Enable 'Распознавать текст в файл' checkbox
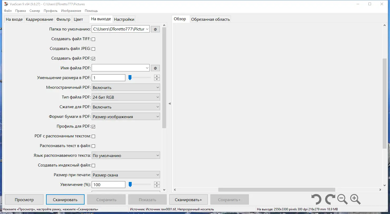The image size is (390, 214). click(x=93, y=146)
